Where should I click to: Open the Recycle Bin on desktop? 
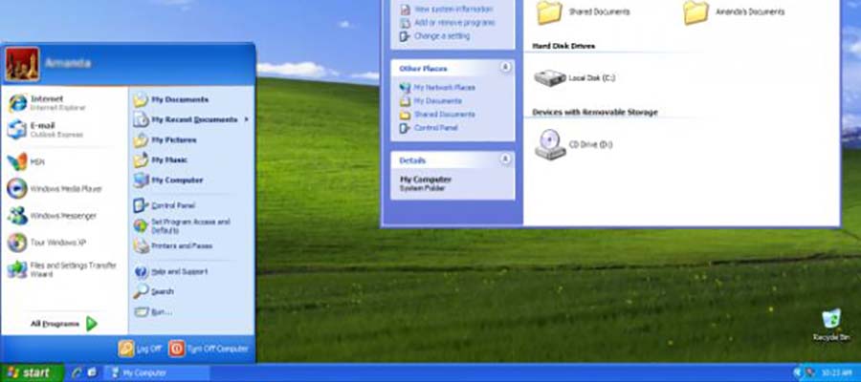831,326
